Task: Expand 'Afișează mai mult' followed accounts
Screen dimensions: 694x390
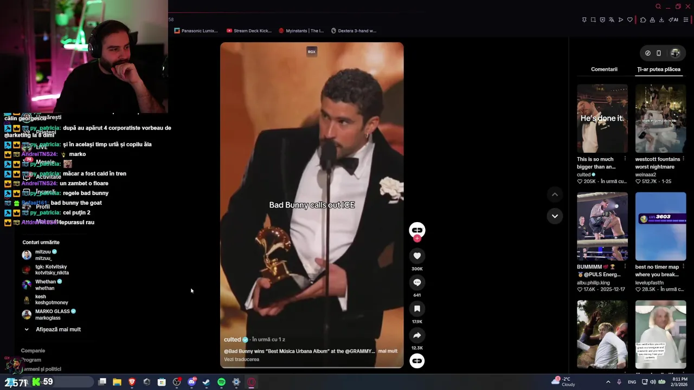Action: coord(52,329)
